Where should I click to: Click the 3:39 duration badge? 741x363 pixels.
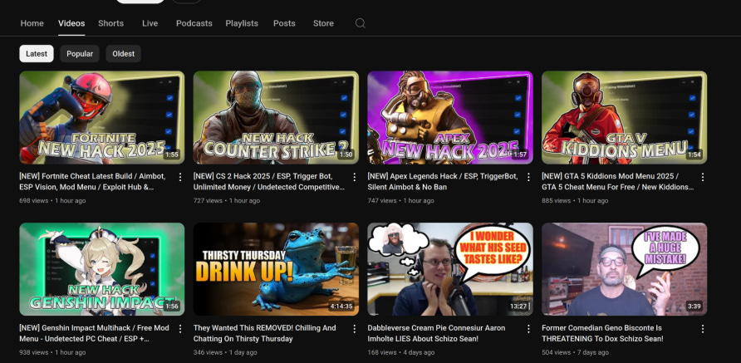point(694,307)
